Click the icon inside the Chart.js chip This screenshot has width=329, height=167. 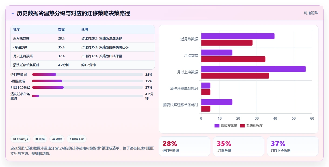point(15,139)
